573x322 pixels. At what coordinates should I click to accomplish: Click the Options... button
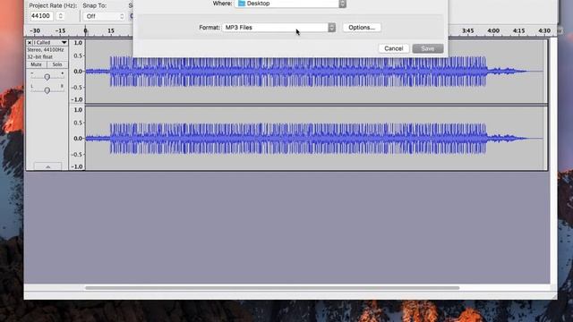[x=362, y=28]
